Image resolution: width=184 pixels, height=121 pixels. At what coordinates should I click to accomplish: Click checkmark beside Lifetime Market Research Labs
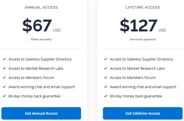tap(106, 69)
